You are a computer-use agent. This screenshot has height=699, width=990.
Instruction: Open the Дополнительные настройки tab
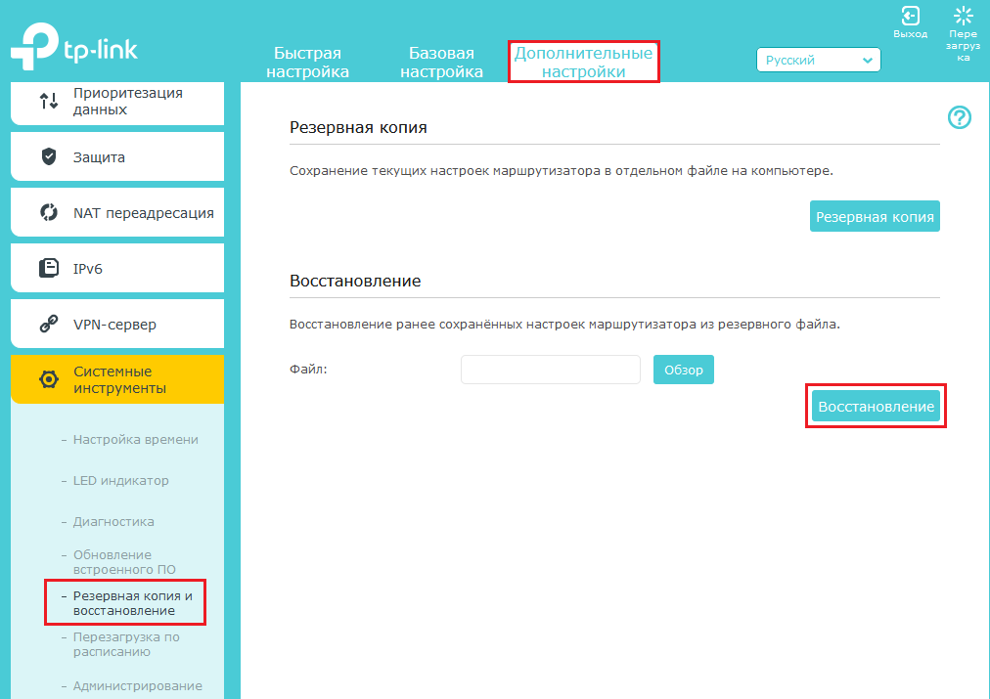tap(583, 62)
